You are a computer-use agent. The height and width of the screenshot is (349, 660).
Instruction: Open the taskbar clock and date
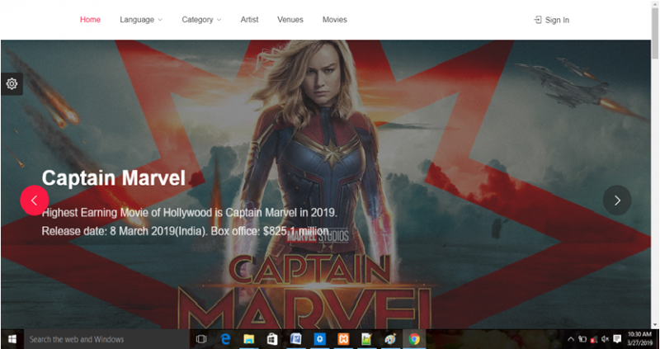[640, 339]
